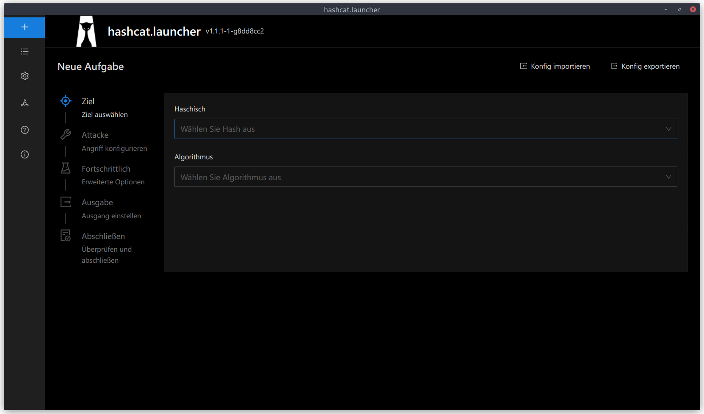704x414 pixels.
Task: Click the hashcat cat logo
Action: [86, 31]
